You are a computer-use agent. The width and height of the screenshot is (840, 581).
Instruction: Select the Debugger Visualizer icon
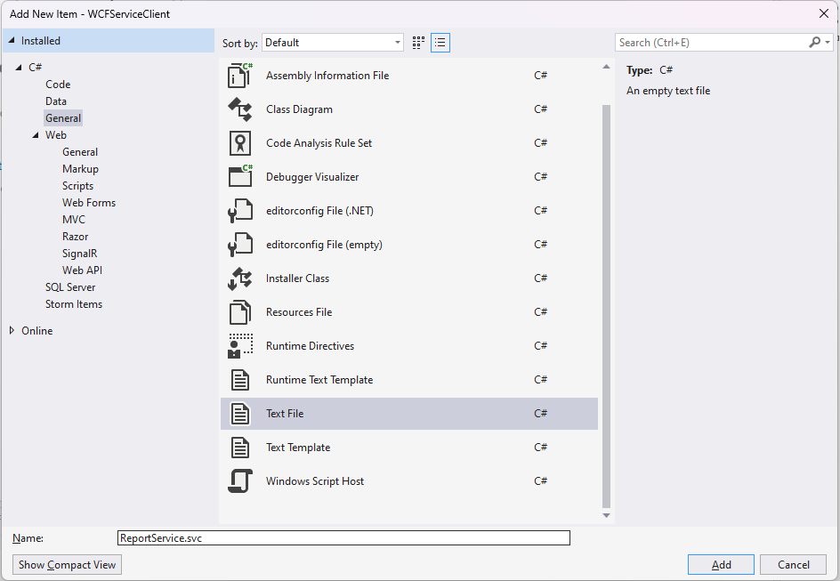click(240, 177)
